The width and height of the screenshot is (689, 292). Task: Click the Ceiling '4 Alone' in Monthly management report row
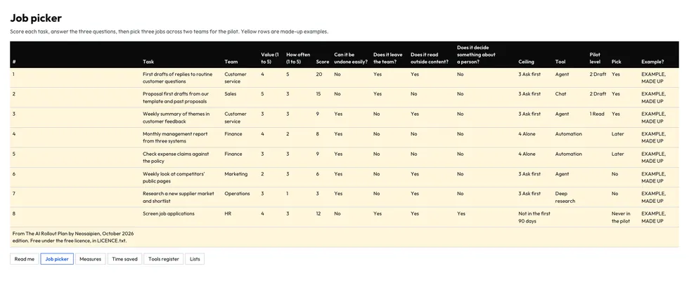click(527, 134)
